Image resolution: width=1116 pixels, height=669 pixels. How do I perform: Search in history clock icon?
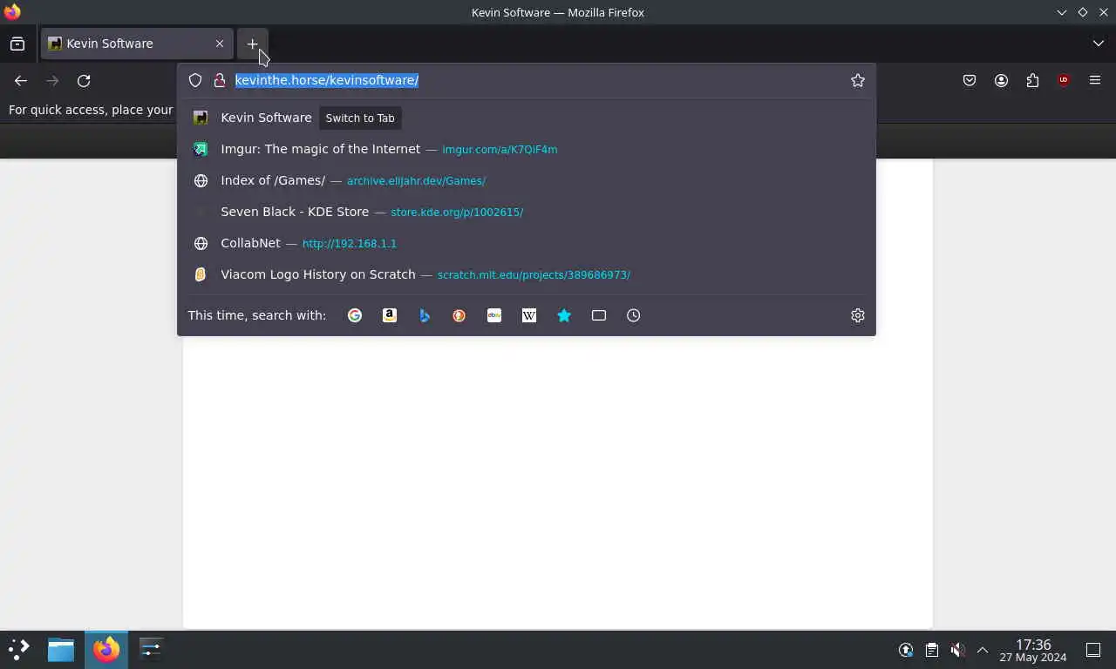pos(634,315)
